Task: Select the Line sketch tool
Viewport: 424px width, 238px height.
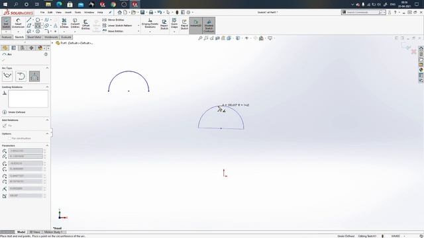Action: tap(29, 20)
